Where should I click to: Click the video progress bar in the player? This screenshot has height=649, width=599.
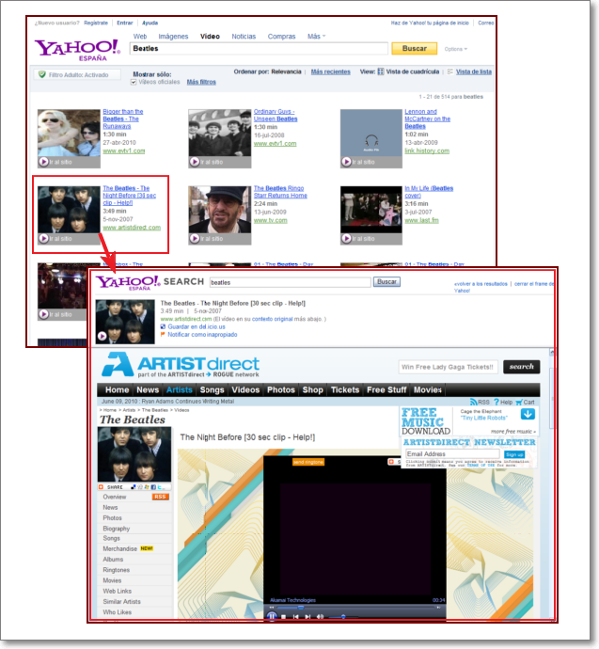pos(355,608)
